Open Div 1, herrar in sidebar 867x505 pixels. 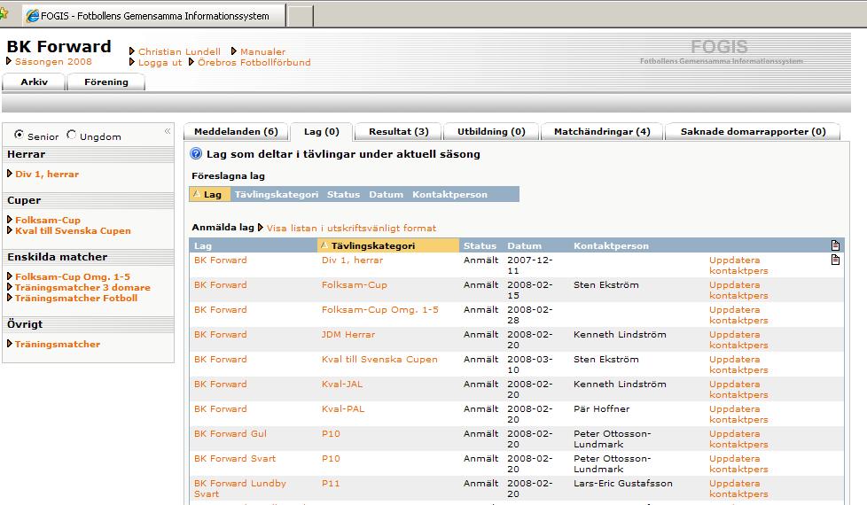pyautogui.click(x=47, y=174)
